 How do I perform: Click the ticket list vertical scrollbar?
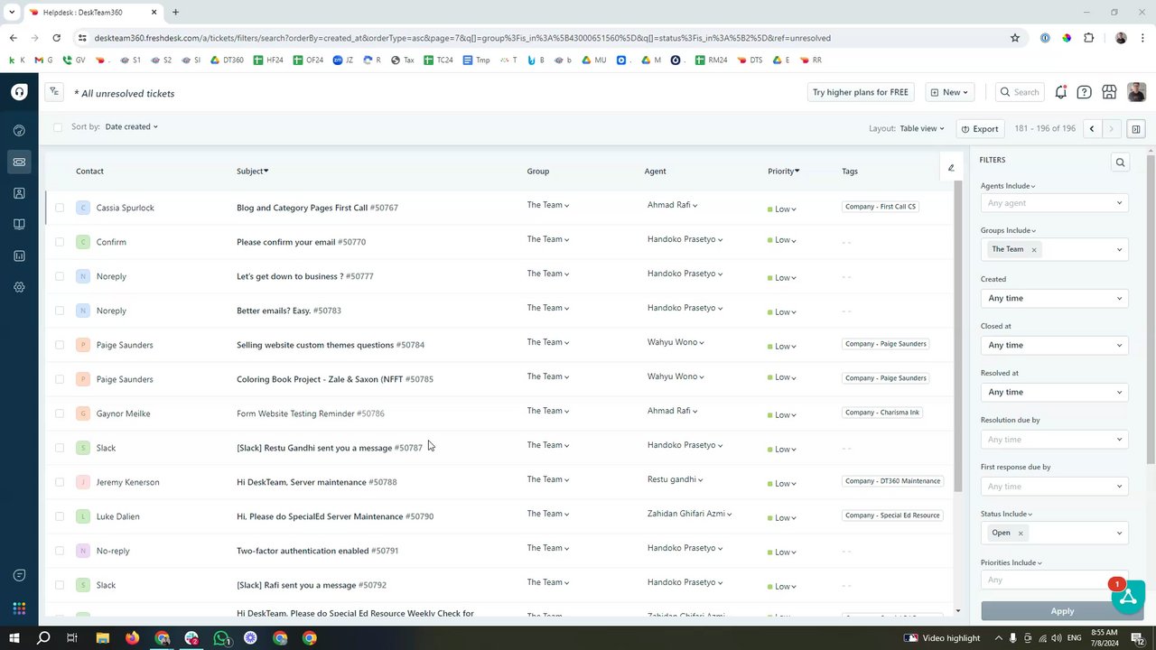click(x=958, y=336)
